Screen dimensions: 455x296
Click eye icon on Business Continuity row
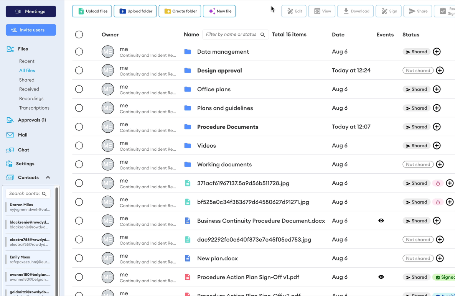point(381,220)
